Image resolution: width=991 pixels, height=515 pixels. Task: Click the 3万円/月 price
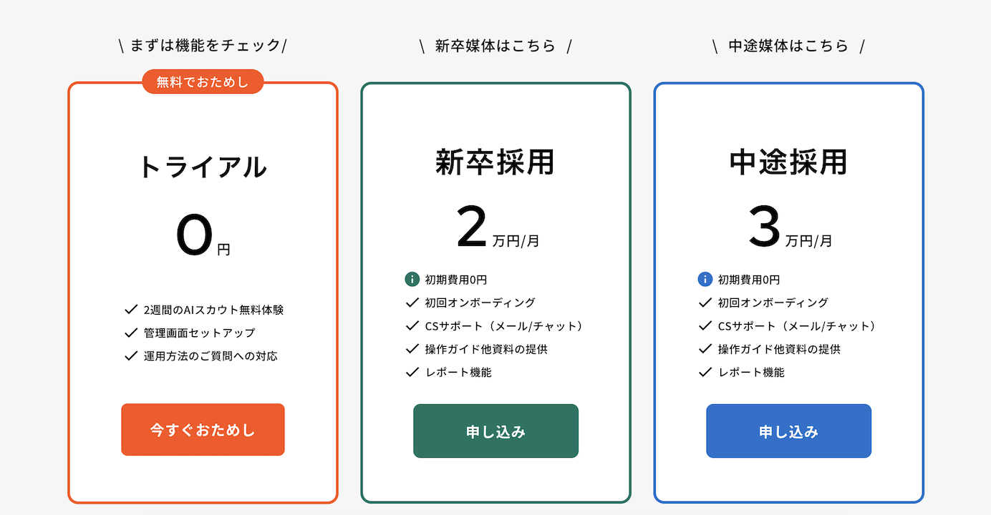pyautogui.click(x=790, y=228)
